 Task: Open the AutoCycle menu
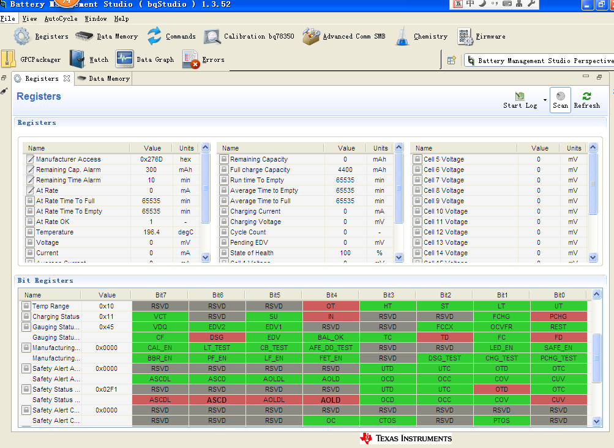click(x=61, y=18)
